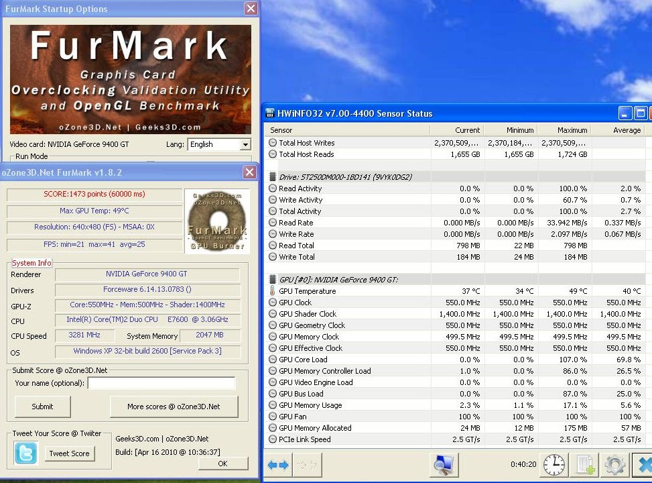Open the Lang dropdown showing English

point(245,144)
